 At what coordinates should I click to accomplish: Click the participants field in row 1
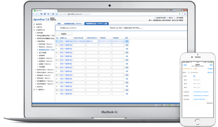pyautogui.click(x=92, y=41)
